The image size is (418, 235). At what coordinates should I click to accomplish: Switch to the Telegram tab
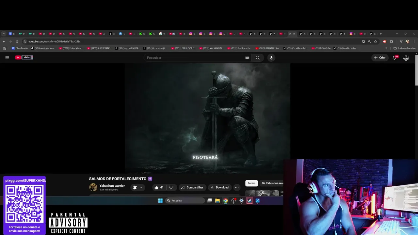click(x=122, y=34)
